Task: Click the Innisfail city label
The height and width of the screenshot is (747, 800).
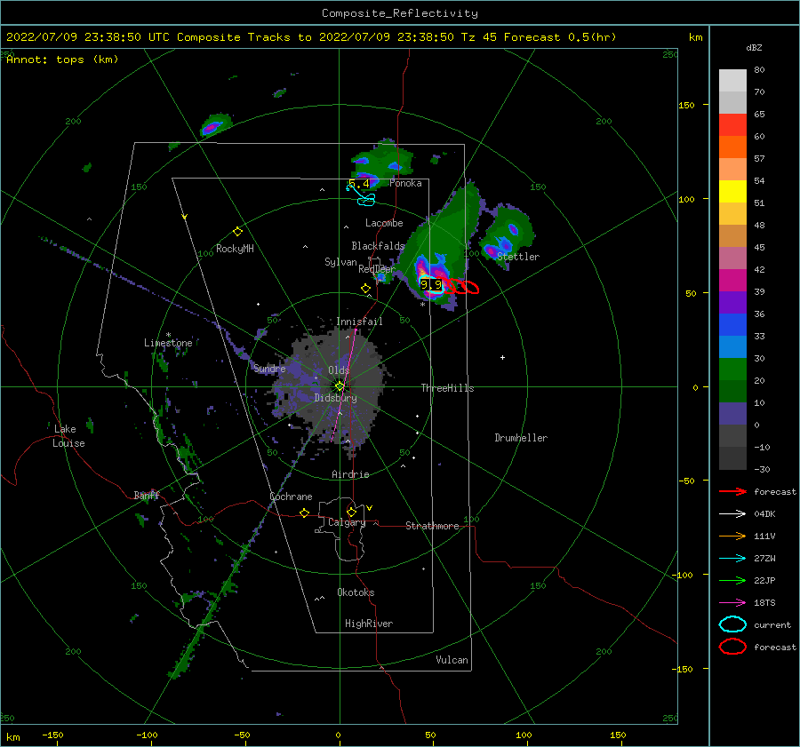Action: pyautogui.click(x=359, y=322)
